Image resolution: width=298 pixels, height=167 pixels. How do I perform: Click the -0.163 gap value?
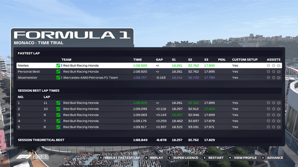point(161,78)
